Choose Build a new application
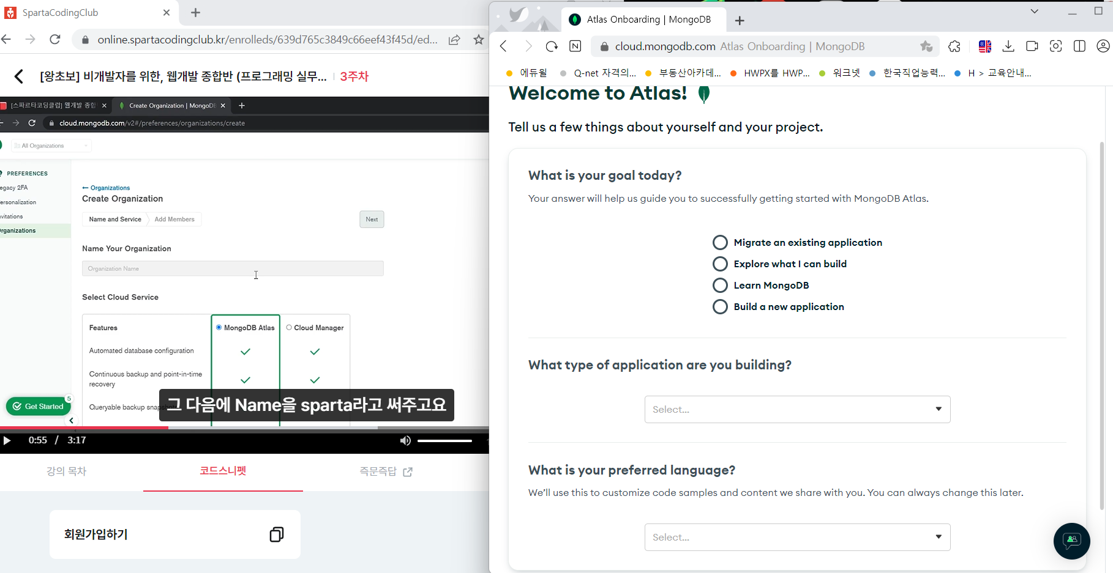 click(x=720, y=307)
